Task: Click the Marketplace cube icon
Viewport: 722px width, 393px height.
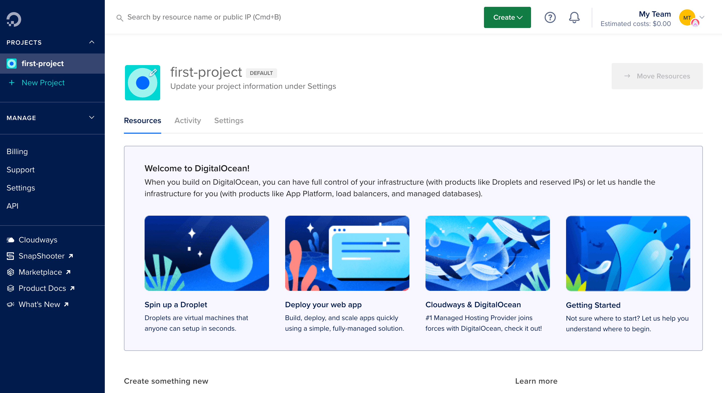Action: pyautogui.click(x=10, y=272)
